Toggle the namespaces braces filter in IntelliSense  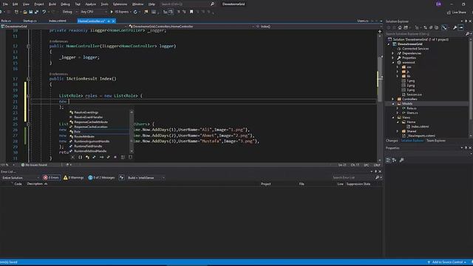(80, 157)
